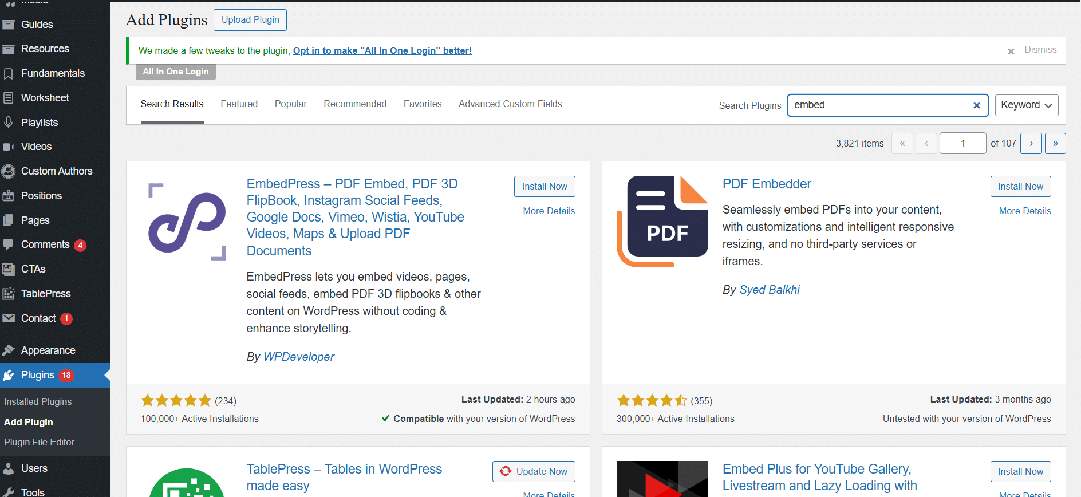Switch to Recommended tab
The image size is (1081, 497).
tap(355, 104)
